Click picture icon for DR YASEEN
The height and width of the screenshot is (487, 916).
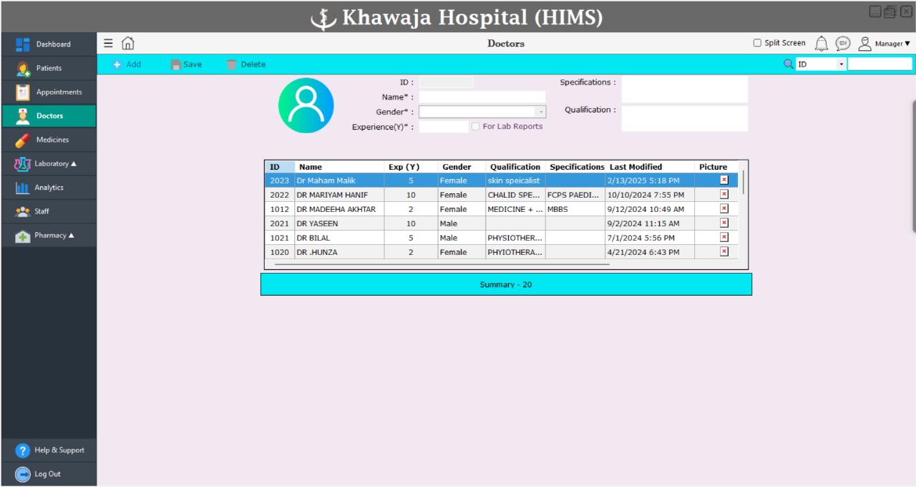click(x=723, y=223)
